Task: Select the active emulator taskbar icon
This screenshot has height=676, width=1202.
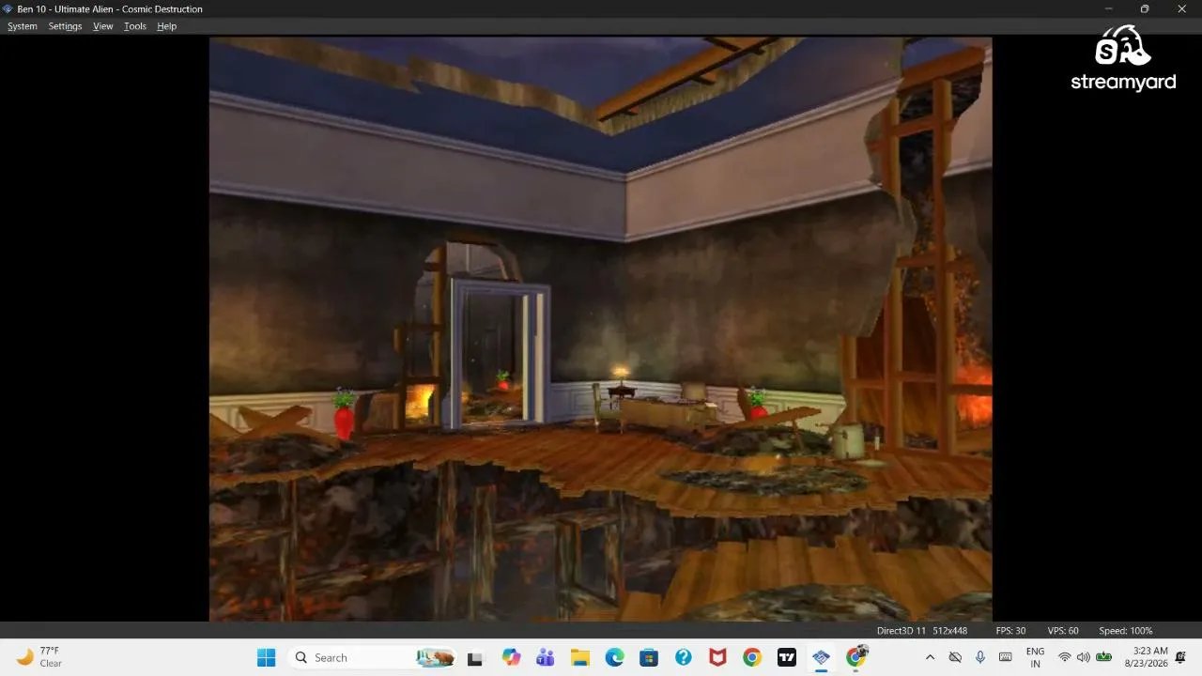Action: 821,657
